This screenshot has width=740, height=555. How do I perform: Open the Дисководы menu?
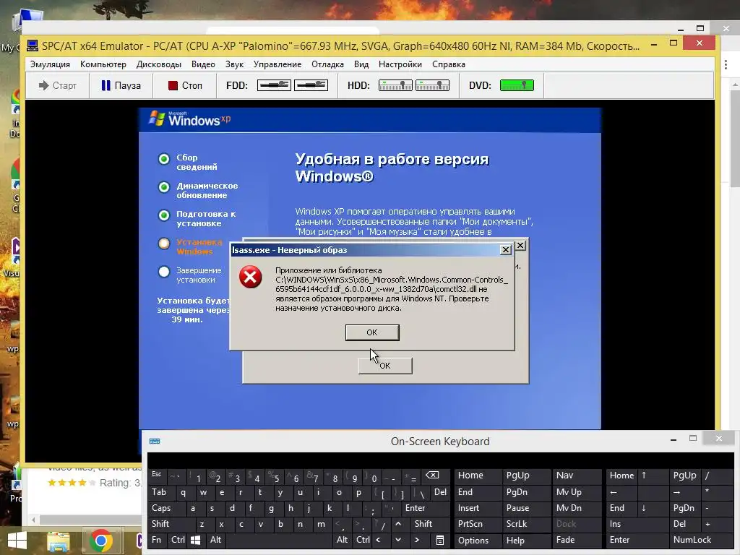pyautogui.click(x=158, y=64)
